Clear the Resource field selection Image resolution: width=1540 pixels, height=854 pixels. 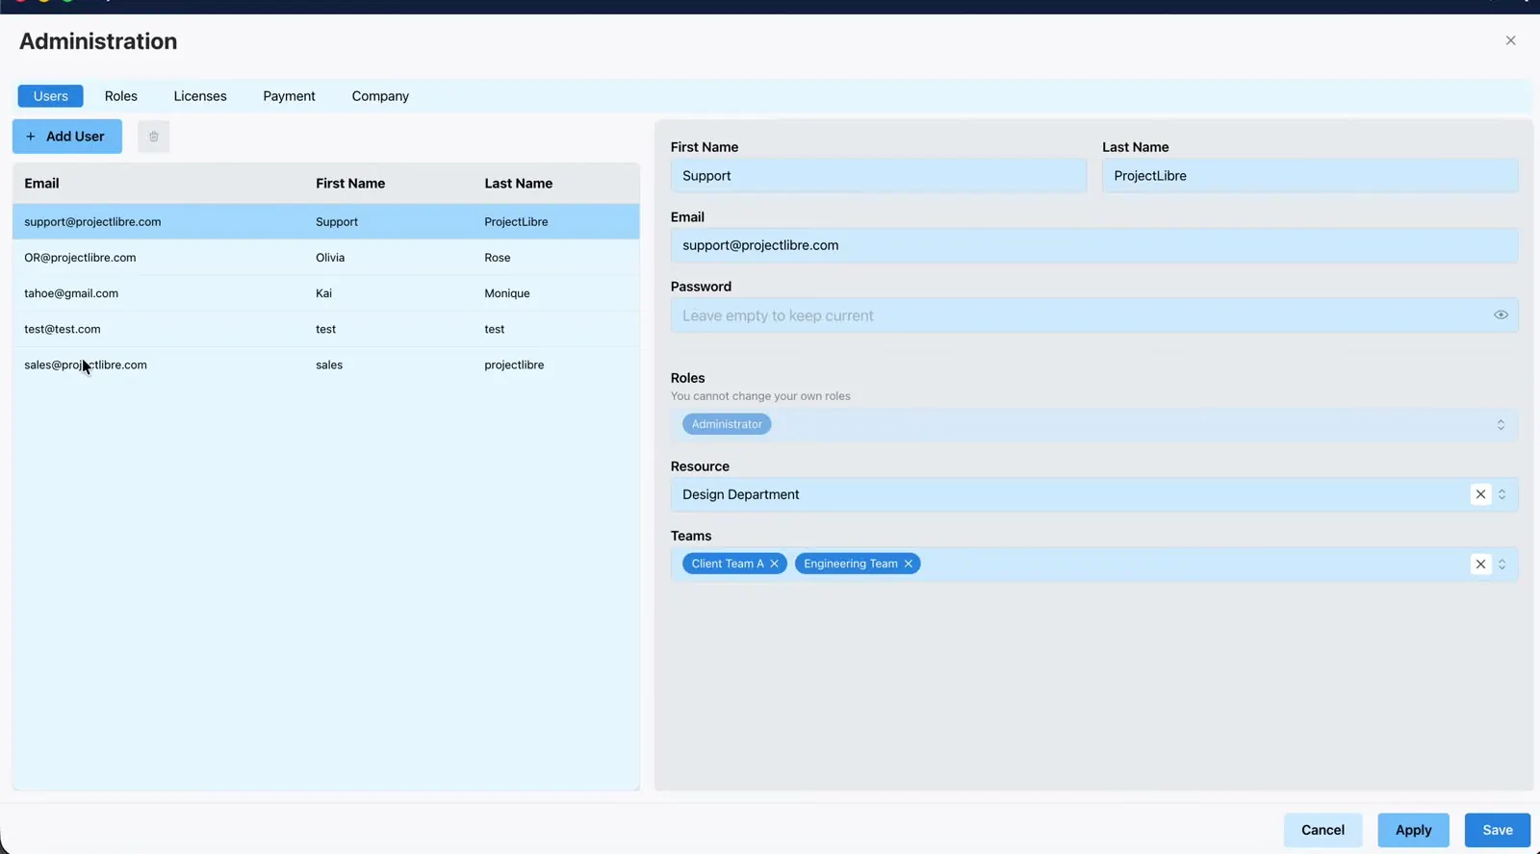tap(1480, 494)
